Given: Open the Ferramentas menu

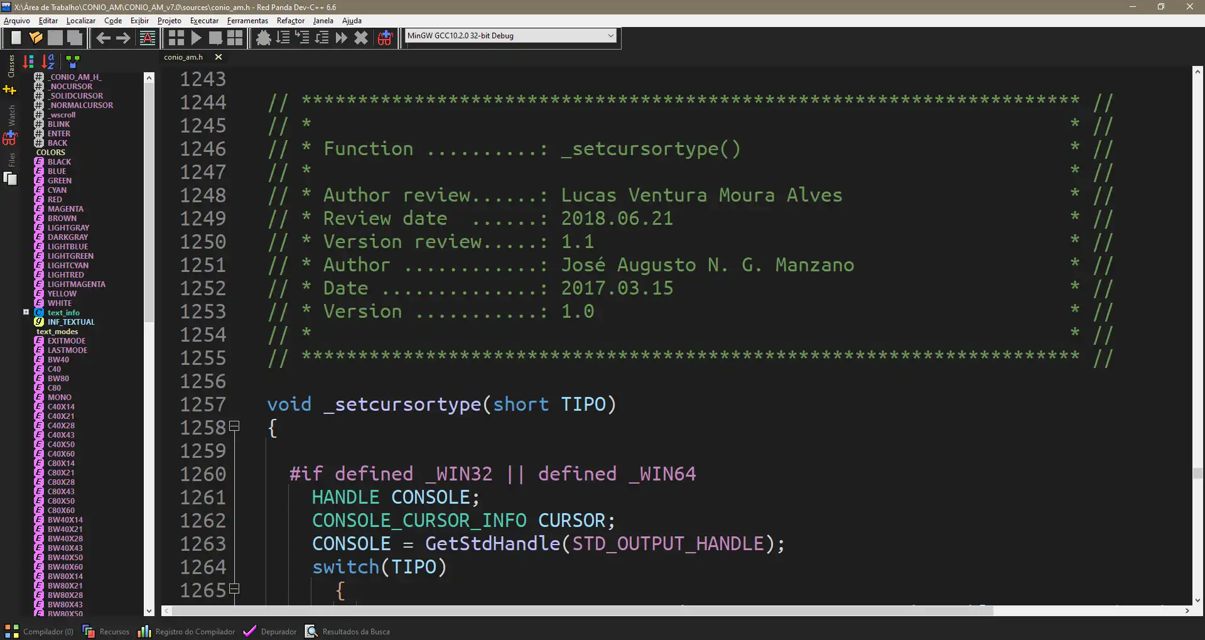Looking at the screenshot, I should (247, 21).
